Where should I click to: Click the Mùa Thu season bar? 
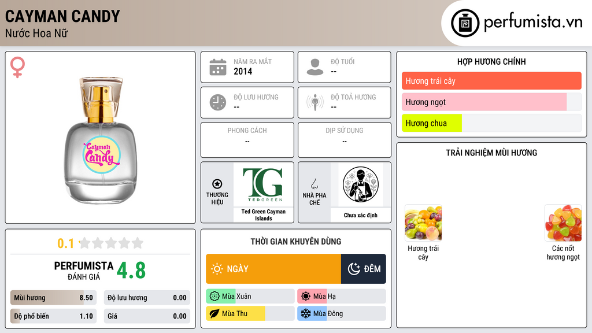click(x=250, y=314)
